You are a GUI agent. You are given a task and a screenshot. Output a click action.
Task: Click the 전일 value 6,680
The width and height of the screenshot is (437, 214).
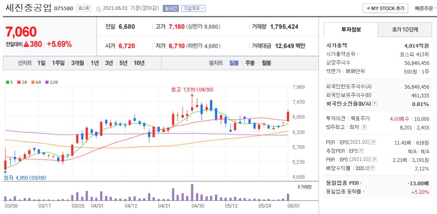[127, 27]
